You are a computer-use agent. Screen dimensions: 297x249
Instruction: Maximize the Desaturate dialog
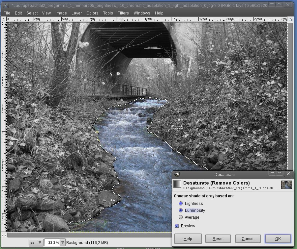click(280, 174)
